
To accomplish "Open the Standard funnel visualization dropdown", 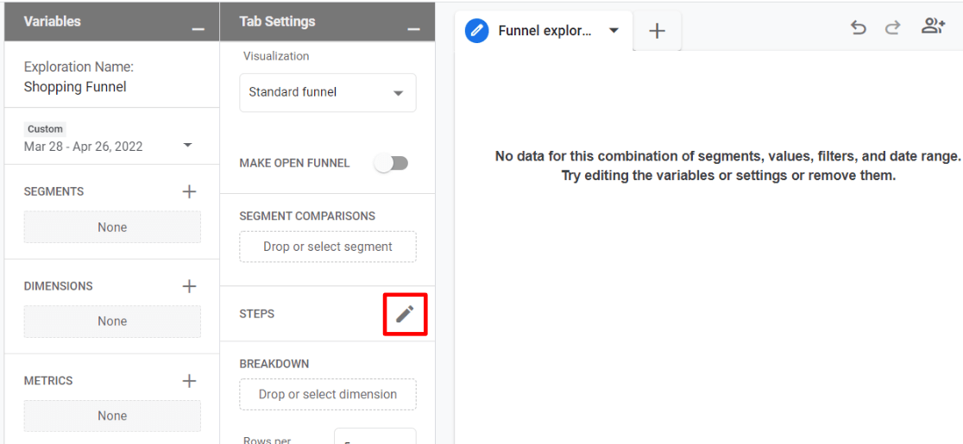I will pos(328,92).
